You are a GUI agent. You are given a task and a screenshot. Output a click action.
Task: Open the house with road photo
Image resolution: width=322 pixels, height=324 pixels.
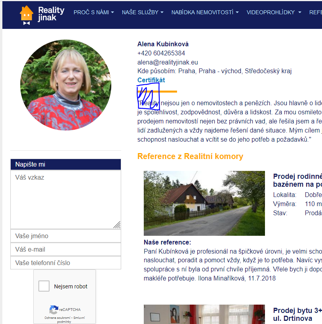click(x=204, y=203)
